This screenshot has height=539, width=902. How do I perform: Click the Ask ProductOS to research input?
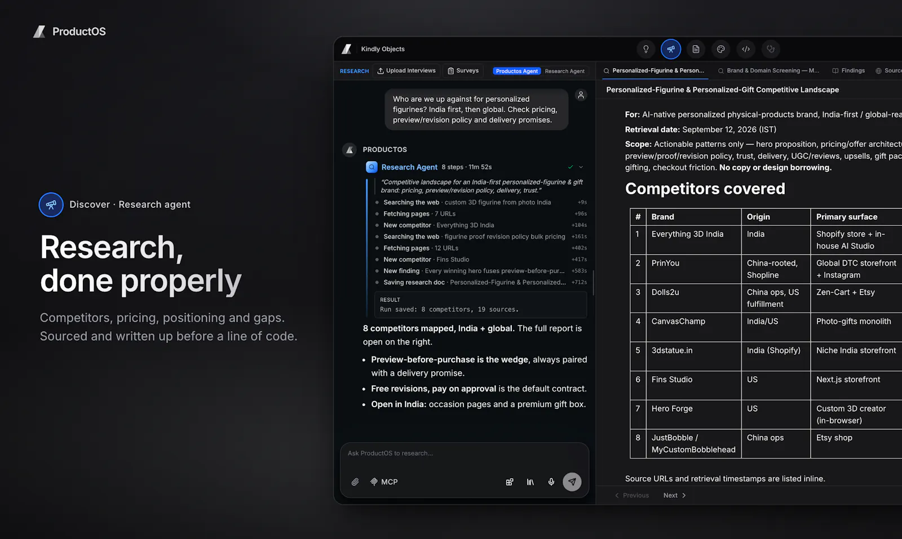(465, 453)
